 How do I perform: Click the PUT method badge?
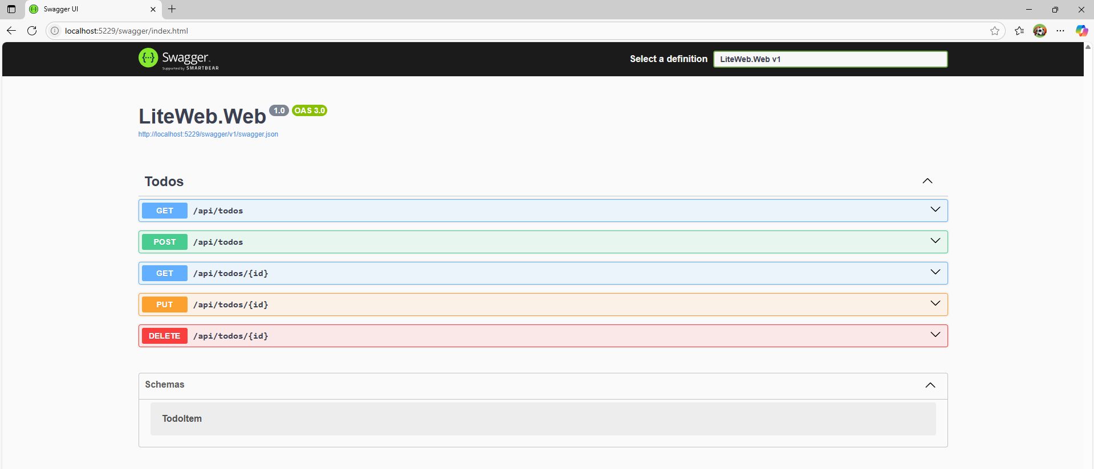pyautogui.click(x=165, y=305)
